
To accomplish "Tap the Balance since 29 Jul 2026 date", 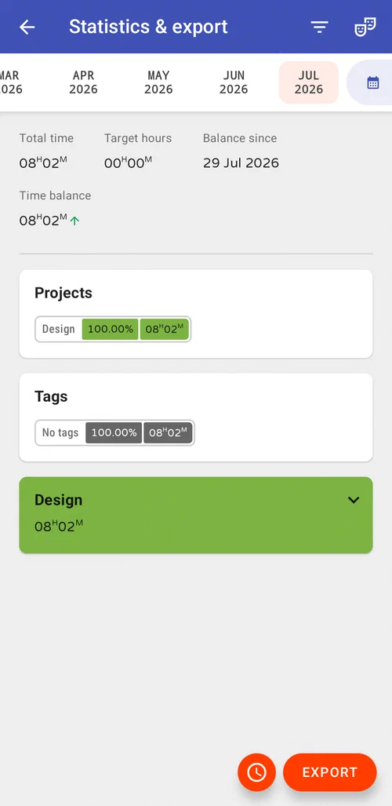I will coord(241,163).
